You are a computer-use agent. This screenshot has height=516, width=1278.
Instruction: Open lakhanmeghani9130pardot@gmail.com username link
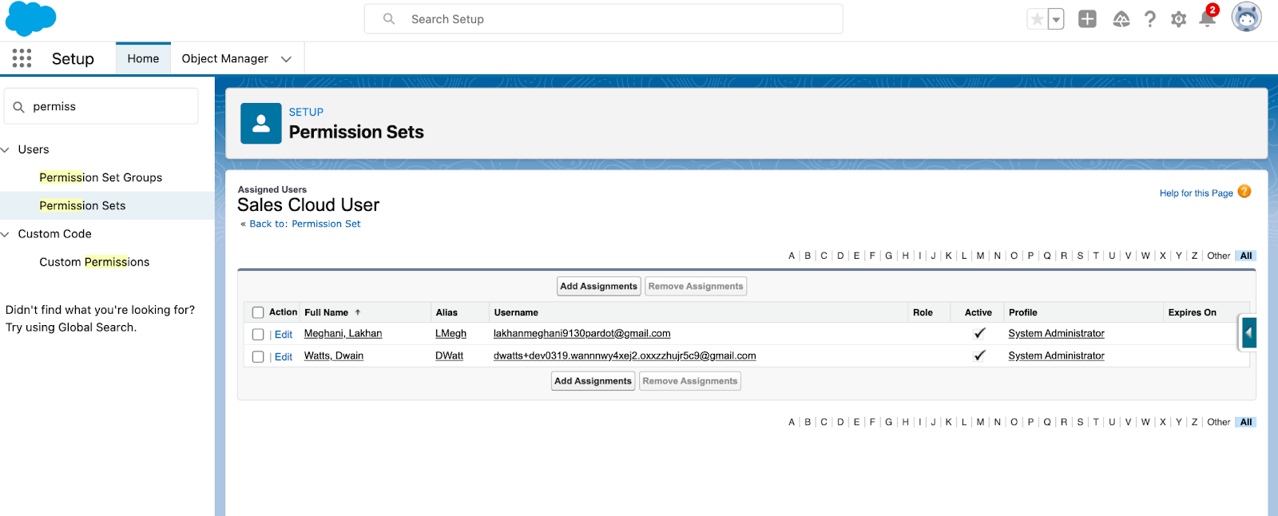[x=582, y=334]
